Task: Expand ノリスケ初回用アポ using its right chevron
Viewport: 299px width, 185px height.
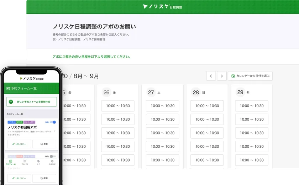Action: pos(54,131)
